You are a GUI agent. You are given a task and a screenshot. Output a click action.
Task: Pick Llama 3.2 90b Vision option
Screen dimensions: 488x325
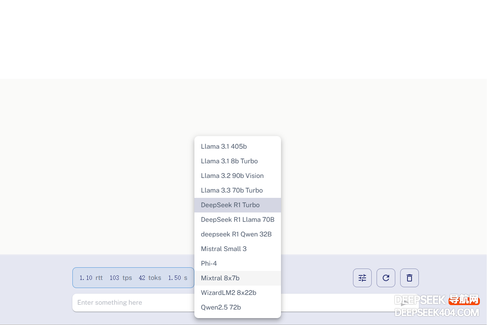tap(237, 176)
